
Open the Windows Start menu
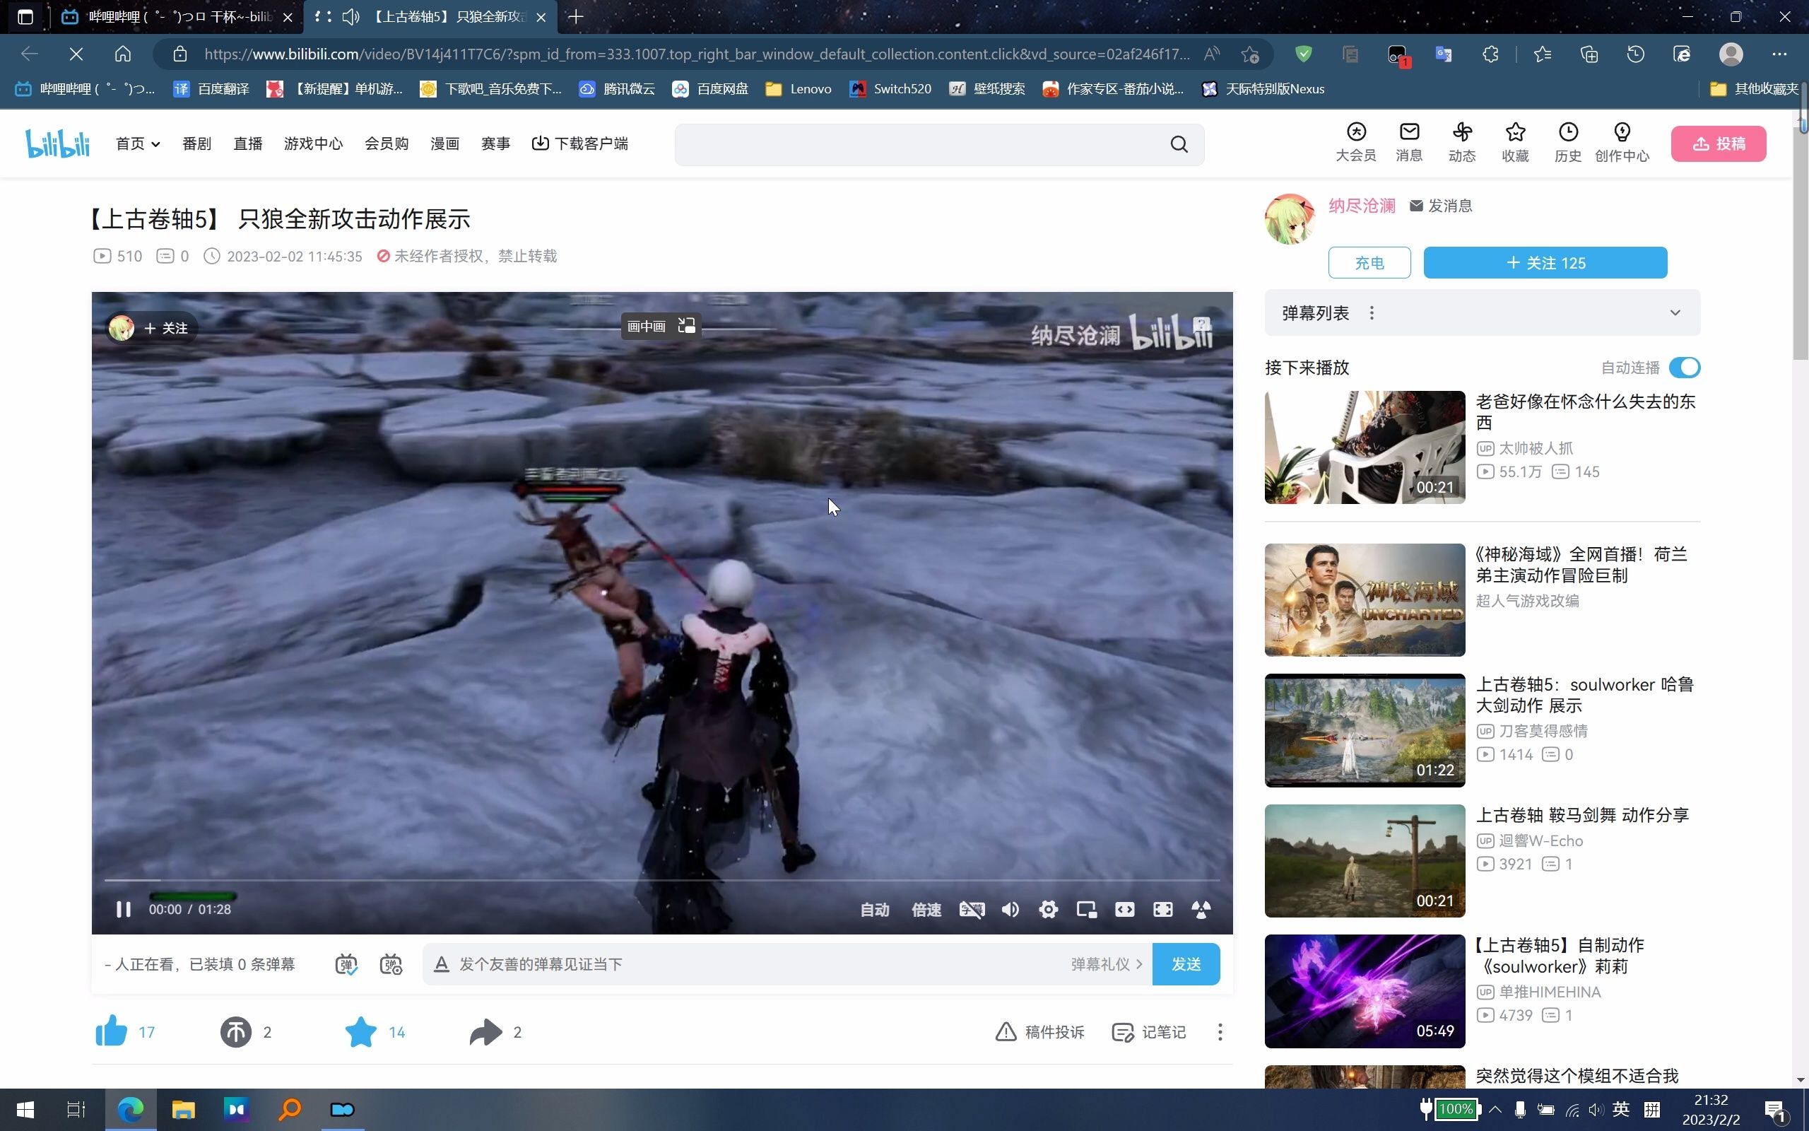point(25,1109)
